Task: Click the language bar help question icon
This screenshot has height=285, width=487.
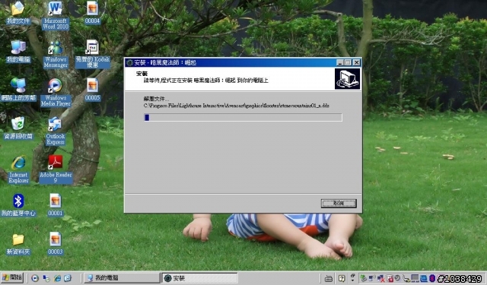Action: click(342, 278)
